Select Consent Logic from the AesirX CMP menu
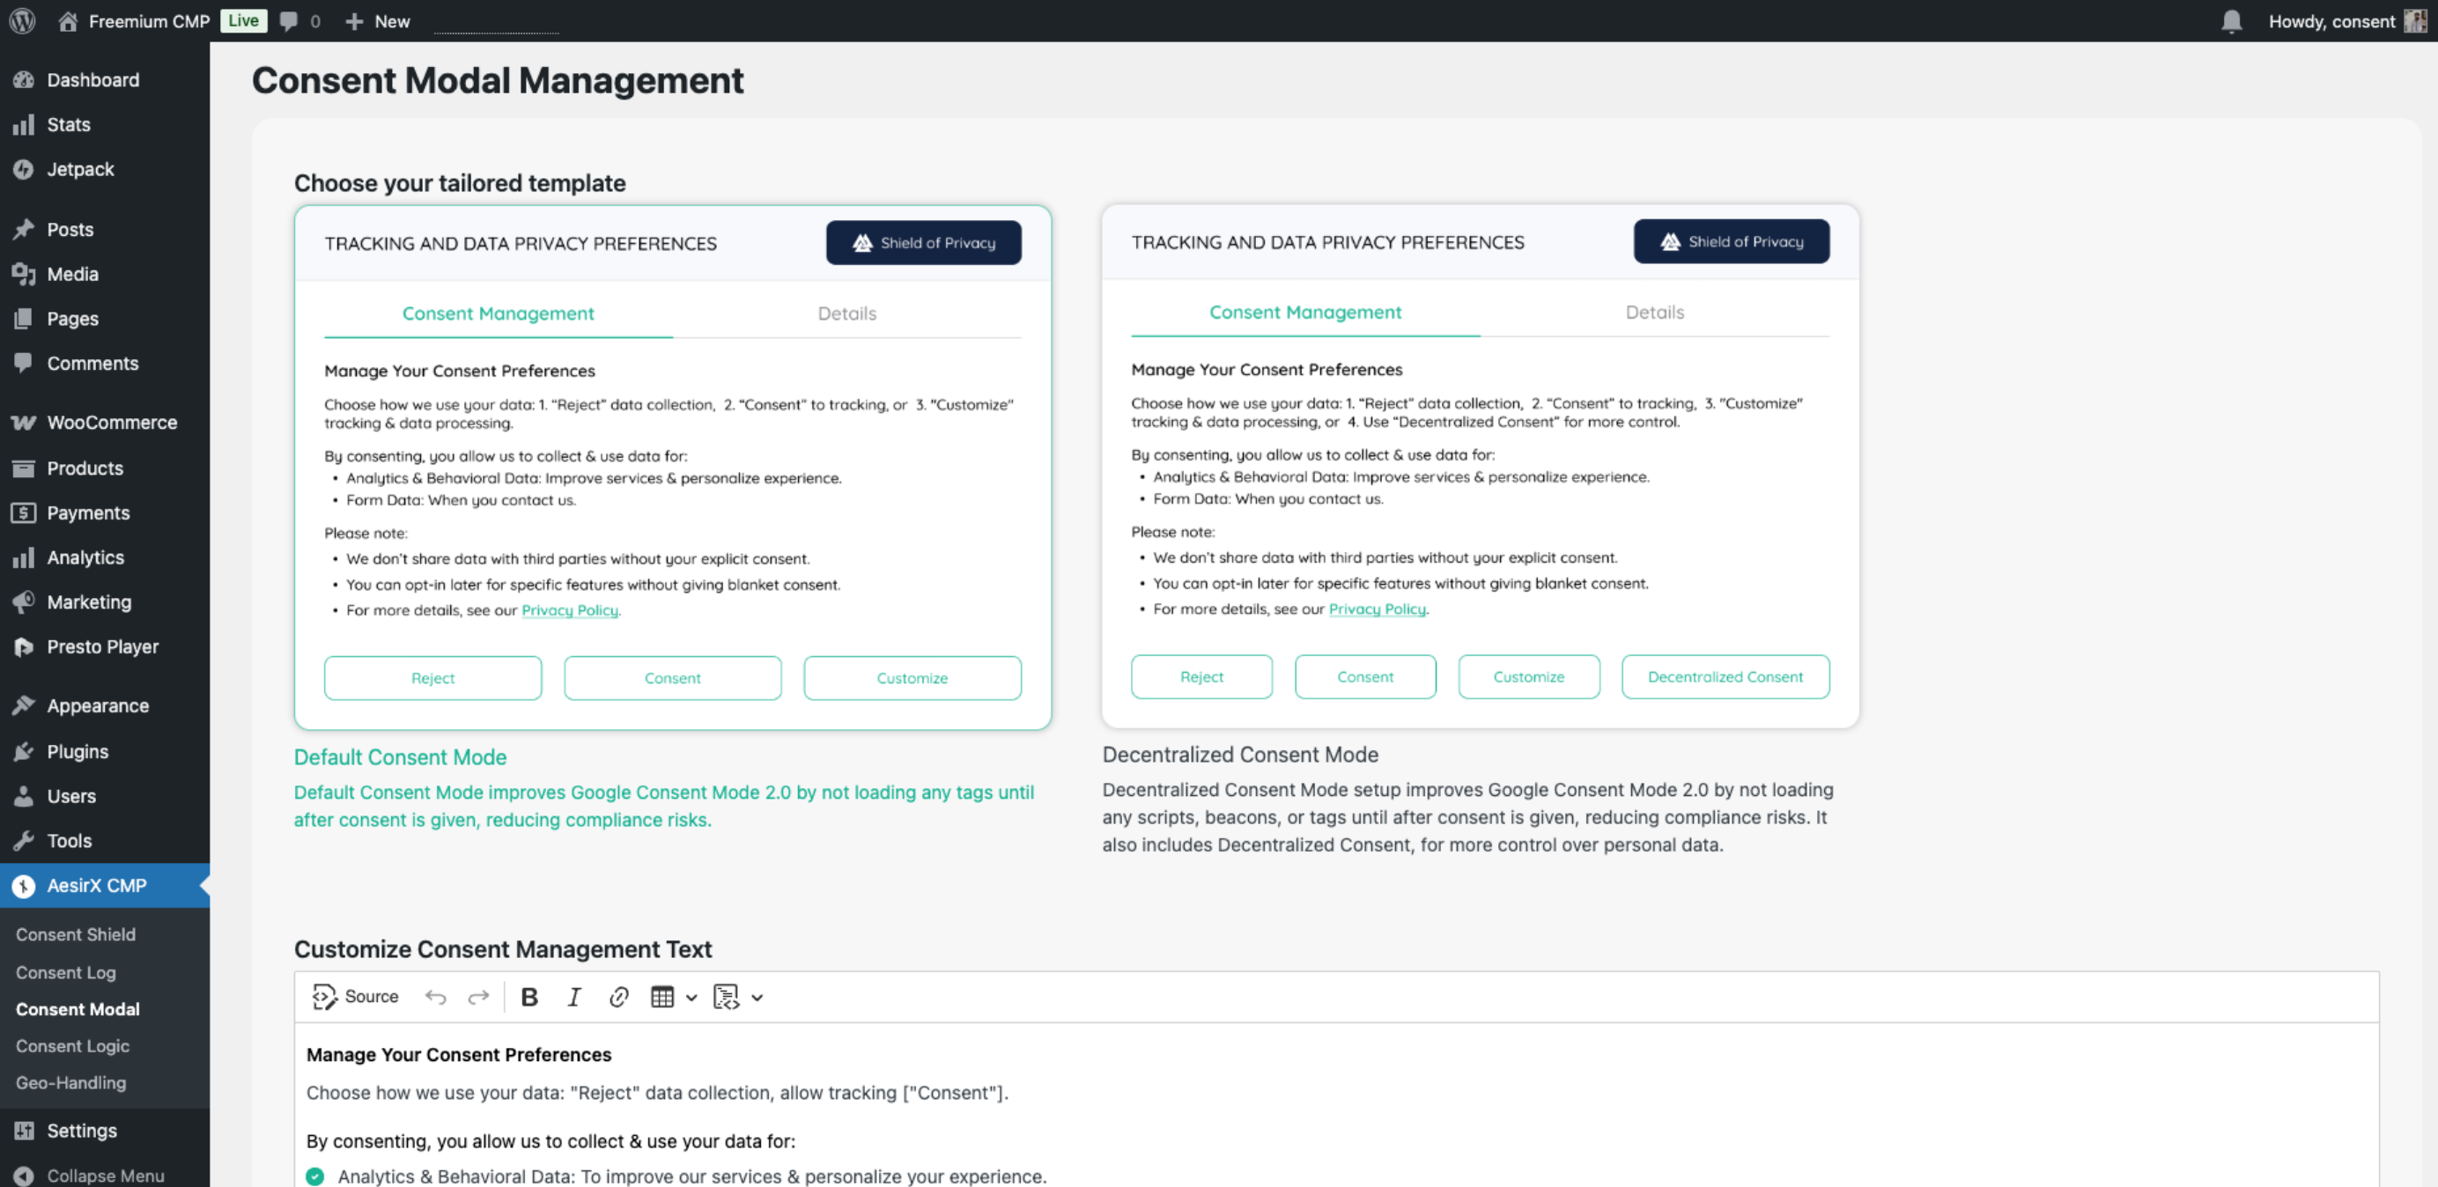 73,1046
